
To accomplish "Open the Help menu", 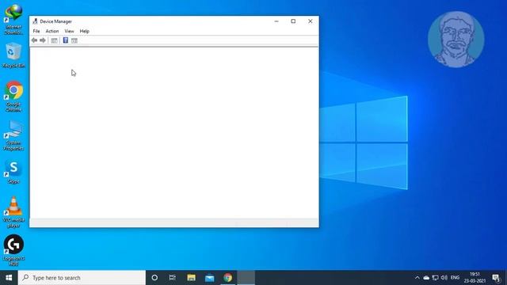I will 85,32.
